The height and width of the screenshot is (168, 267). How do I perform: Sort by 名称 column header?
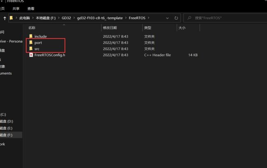[32, 28]
